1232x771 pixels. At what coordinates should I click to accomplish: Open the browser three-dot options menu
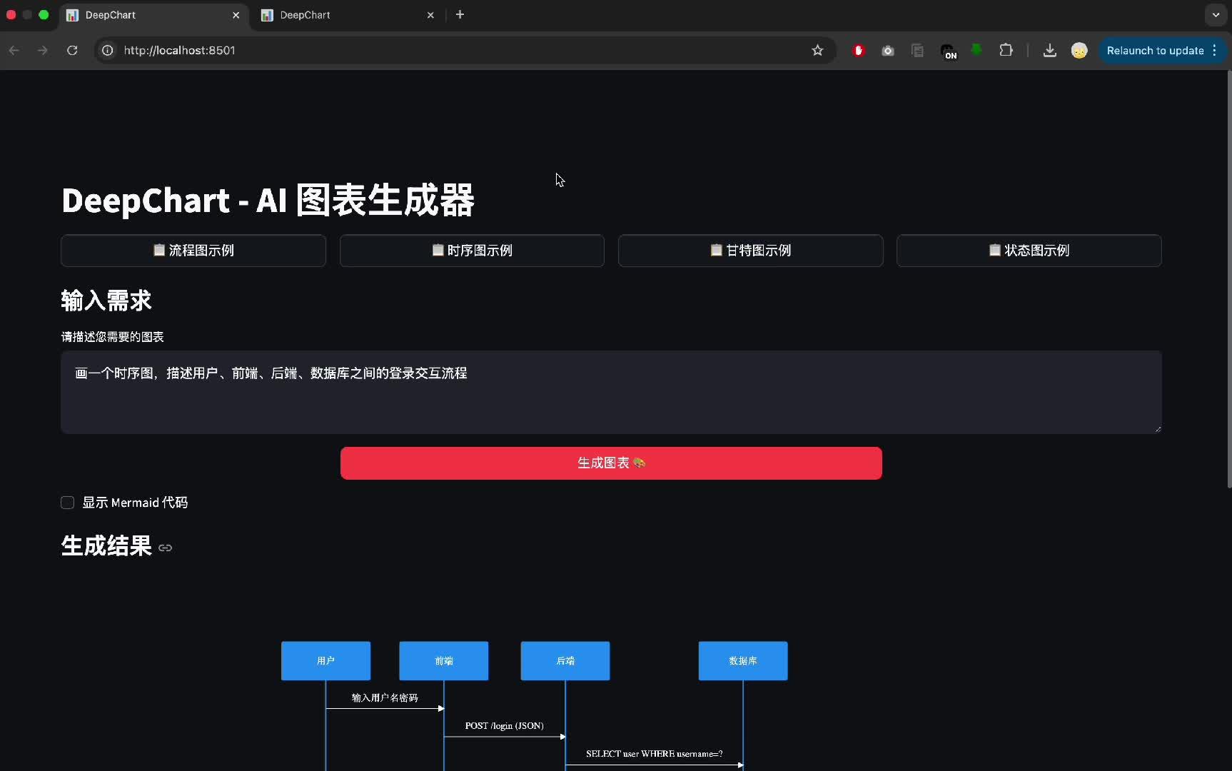(1214, 50)
